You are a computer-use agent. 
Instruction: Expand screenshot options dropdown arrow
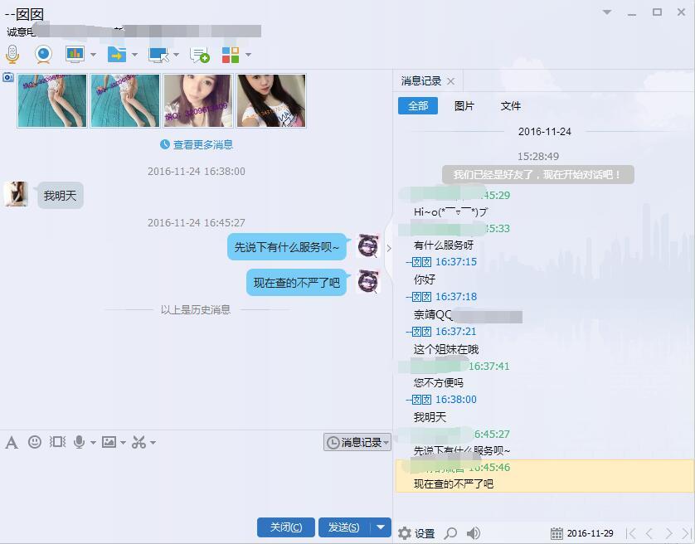point(153,443)
